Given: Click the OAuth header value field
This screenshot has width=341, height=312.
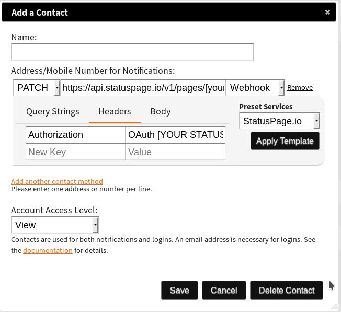Looking at the screenshot, I should (x=175, y=135).
